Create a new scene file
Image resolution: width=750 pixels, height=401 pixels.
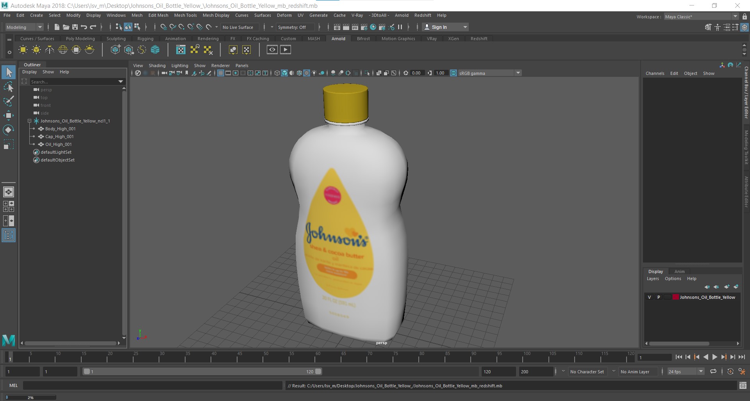pyautogui.click(x=57, y=27)
